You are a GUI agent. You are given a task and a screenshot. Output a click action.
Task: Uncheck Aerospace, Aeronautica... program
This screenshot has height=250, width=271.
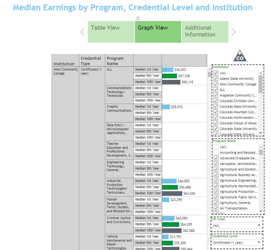(216, 164)
